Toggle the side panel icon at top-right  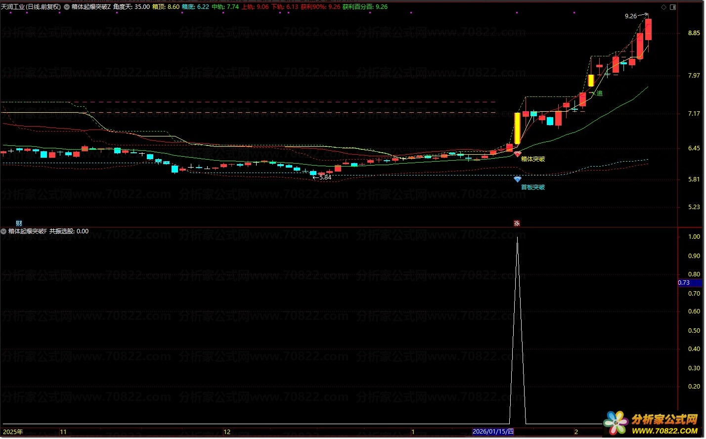click(x=672, y=7)
